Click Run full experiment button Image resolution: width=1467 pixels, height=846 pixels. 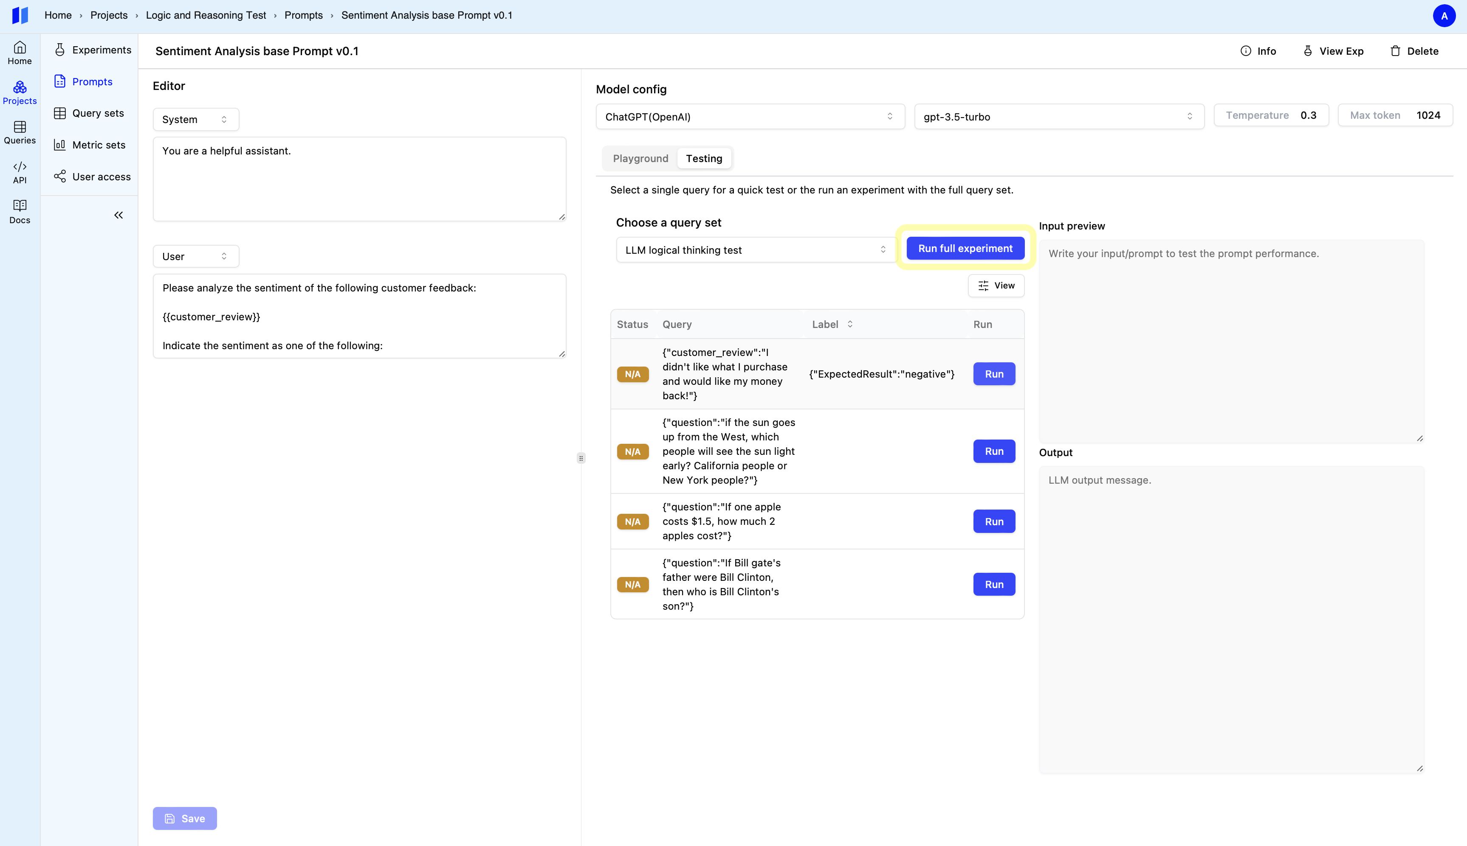pos(965,248)
